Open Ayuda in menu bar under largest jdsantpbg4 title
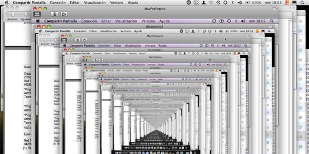309x154 pixels. pyautogui.click(x=138, y=31)
